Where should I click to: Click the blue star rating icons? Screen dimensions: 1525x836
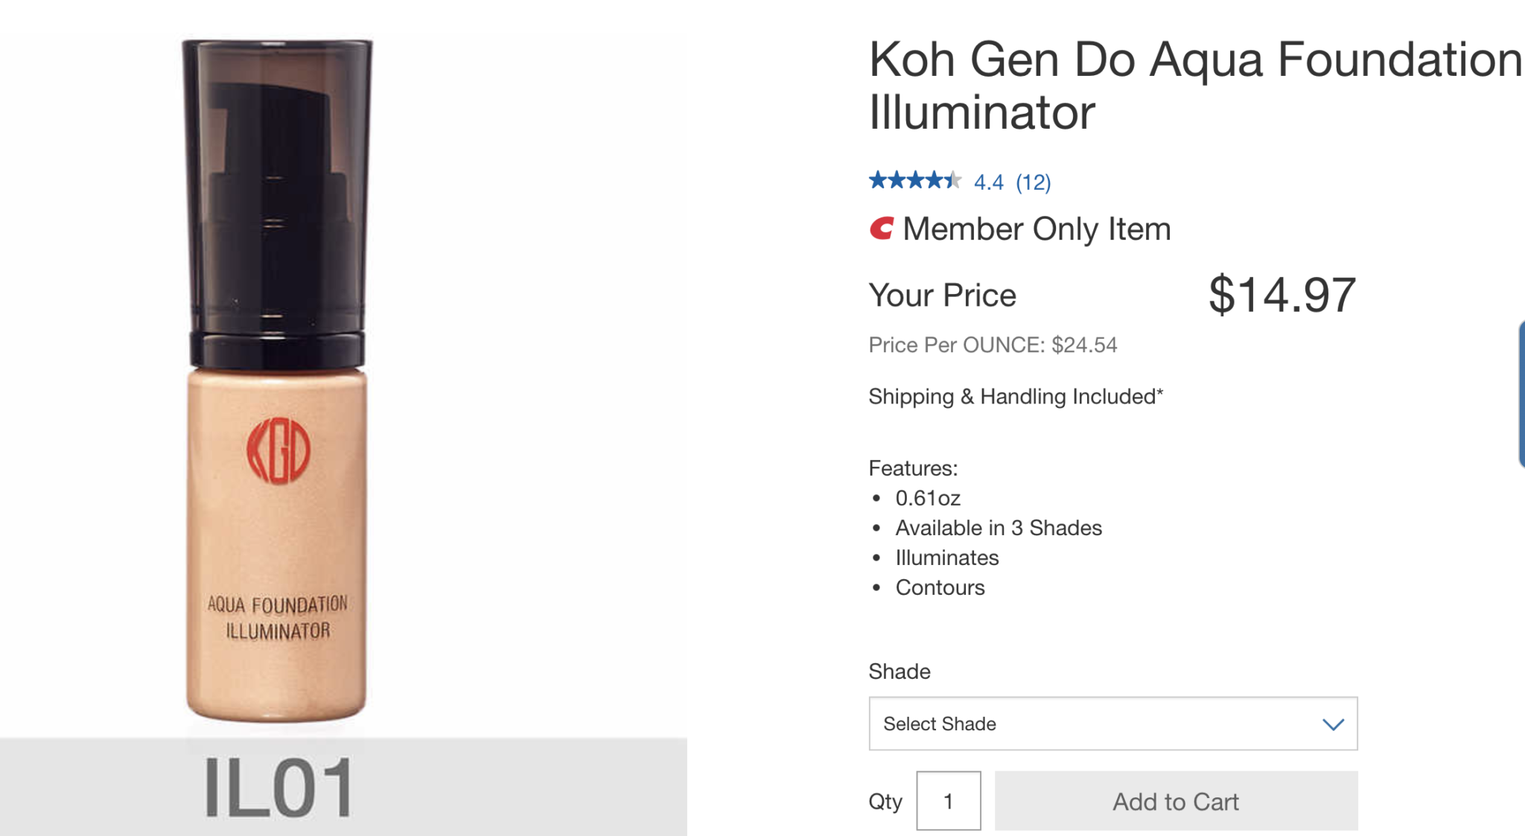915,180
